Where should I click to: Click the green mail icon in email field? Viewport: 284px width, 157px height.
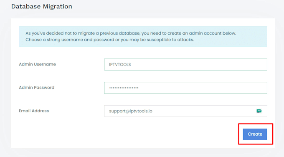pos(259,111)
